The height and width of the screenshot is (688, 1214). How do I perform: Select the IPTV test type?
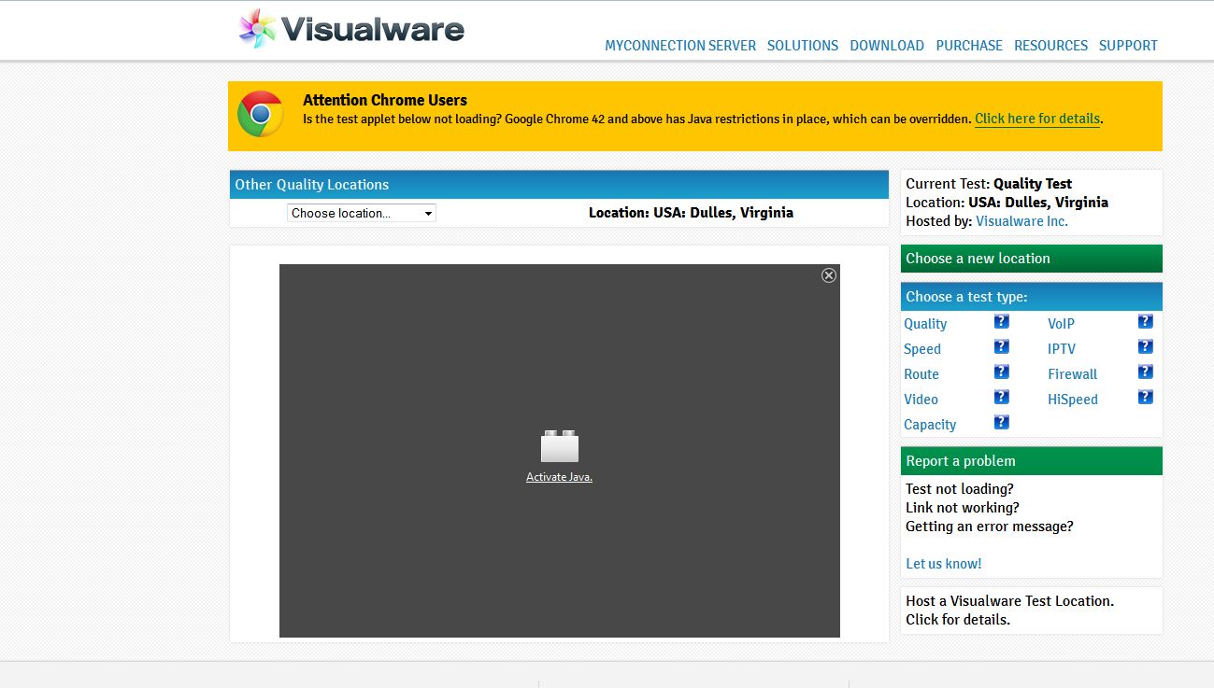1062,349
